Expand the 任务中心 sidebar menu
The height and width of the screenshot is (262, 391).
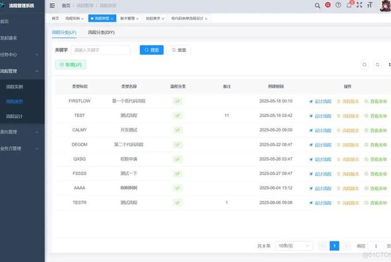[21, 55]
